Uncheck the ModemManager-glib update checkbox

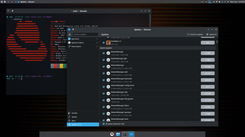pos(103,60)
